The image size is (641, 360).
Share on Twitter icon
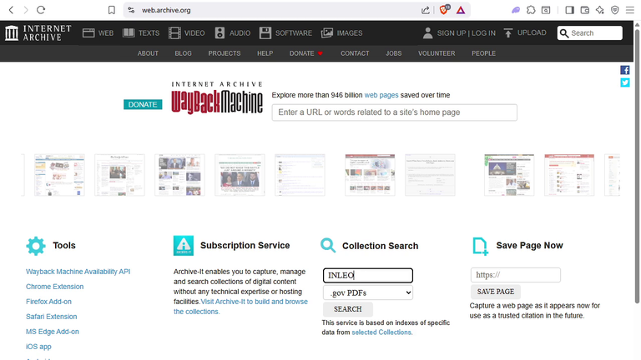625,82
